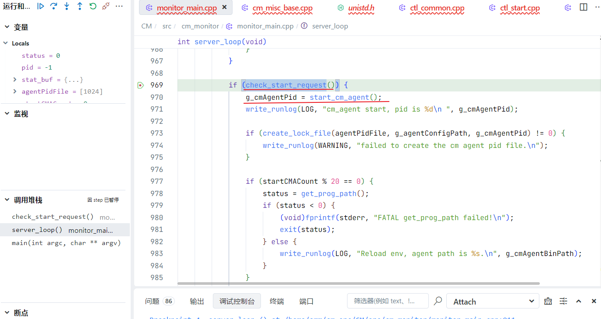Select the check_start_request() call stack frame
Screen dimensions: 601x319
point(65,217)
